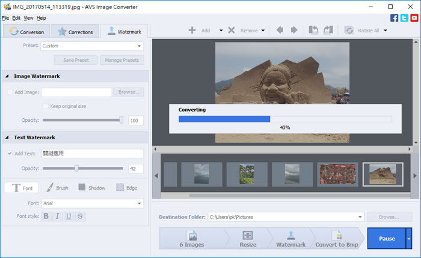Screen dimensions: 421x258
Task: Toggle Strikethrough font style
Action: [x=80, y=216]
